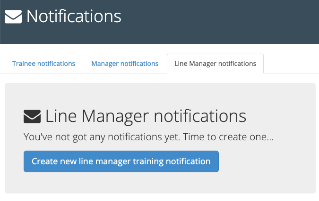Click the Line Manager notifications panel heading
Viewport: 319px width, 201px height.
tap(146, 116)
